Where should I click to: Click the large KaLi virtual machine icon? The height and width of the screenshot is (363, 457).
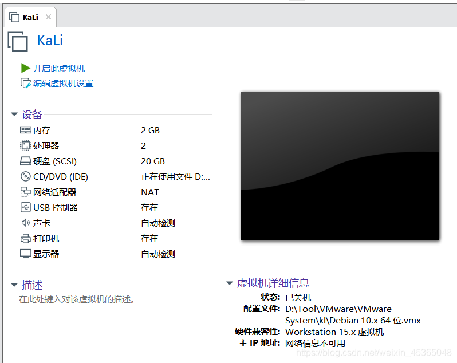click(18, 41)
